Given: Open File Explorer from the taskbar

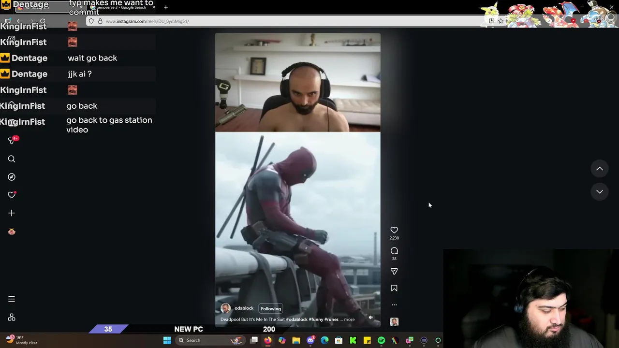Looking at the screenshot, I should tap(296, 340).
